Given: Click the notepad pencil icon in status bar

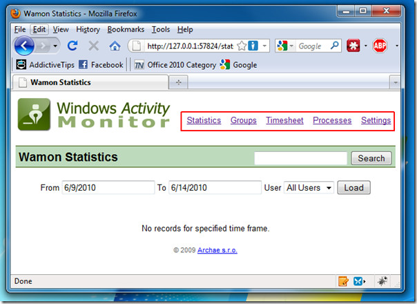Looking at the screenshot, I should (343, 281).
